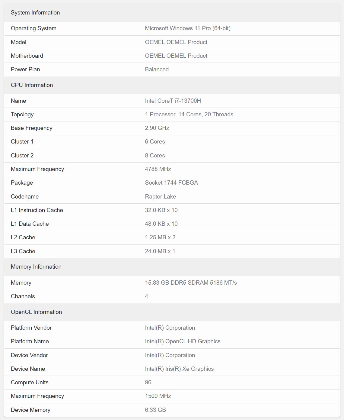
Task: Click the System Information section header
Action: pyautogui.click(x=35, y=13)
